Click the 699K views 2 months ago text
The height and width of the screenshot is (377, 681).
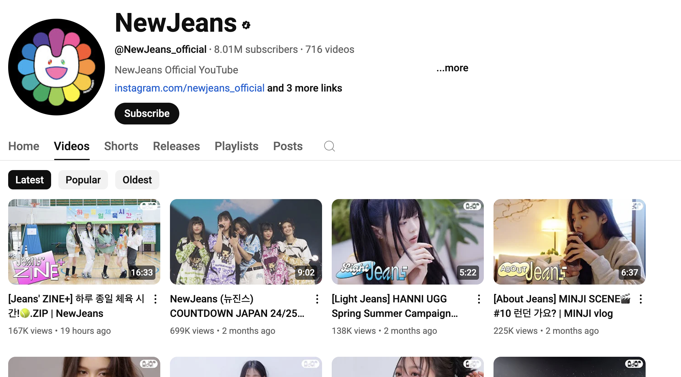pos(223,331)
